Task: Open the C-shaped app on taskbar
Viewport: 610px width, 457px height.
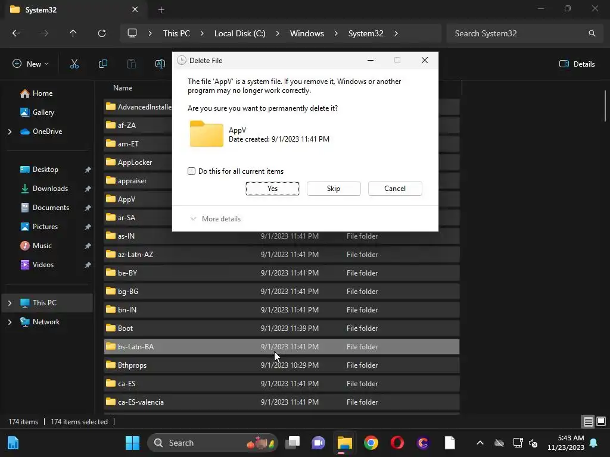Action: click(424, 443)
